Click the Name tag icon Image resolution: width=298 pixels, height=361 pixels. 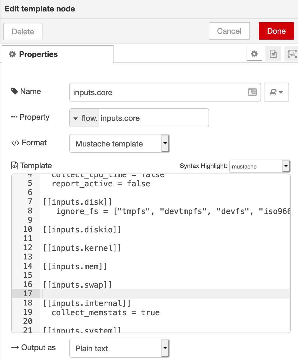tap(14, 91)
